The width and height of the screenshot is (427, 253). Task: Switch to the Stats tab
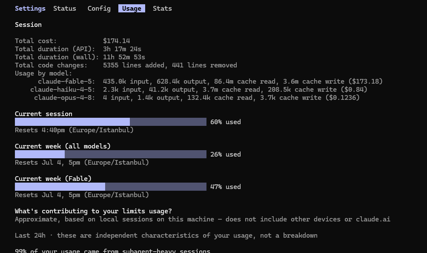point(162,9)
